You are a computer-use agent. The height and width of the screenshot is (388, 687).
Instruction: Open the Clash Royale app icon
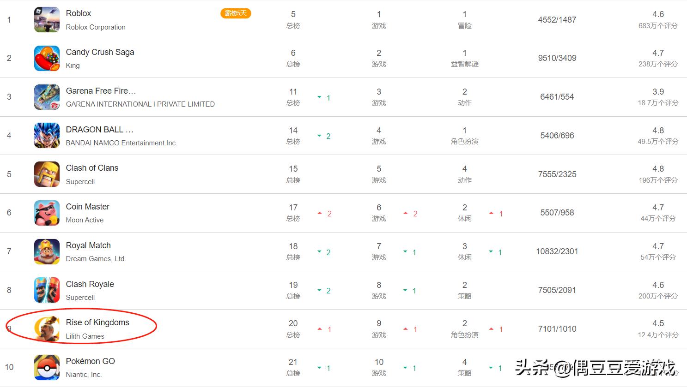click(47, 290)
